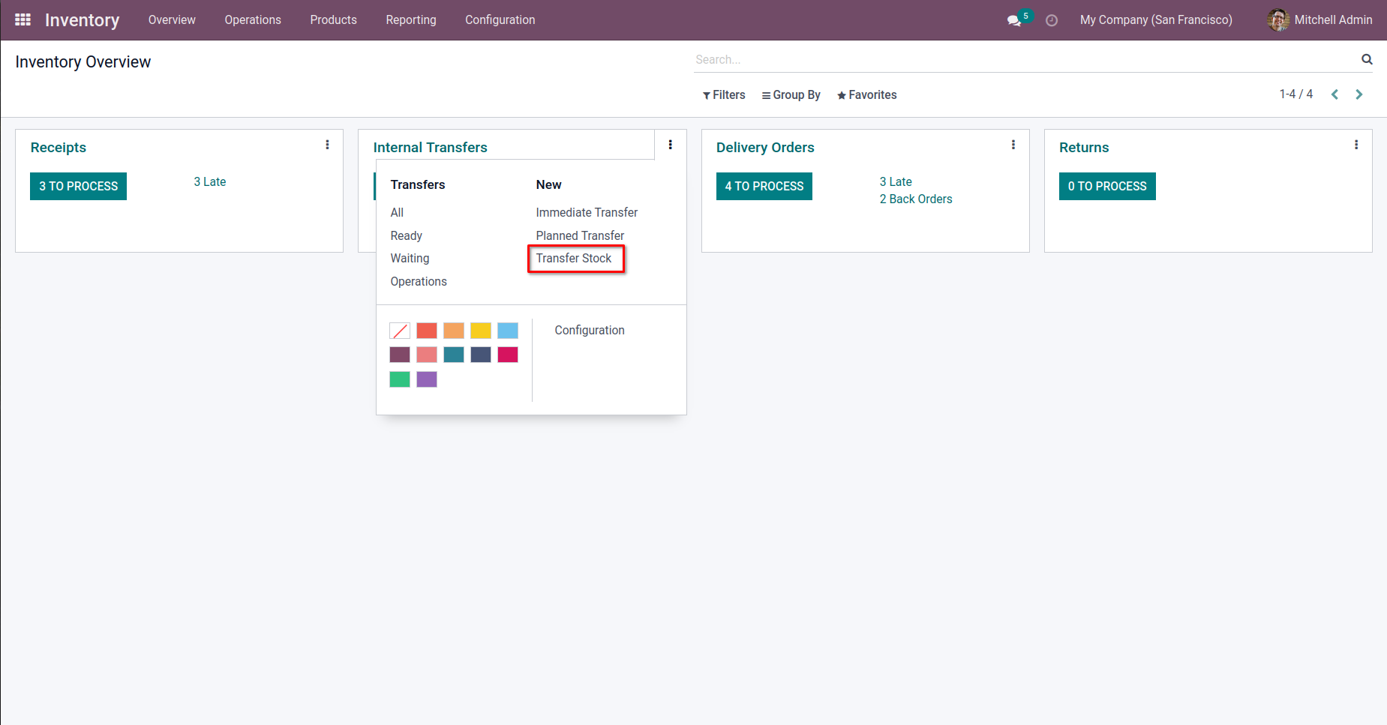Go to next page arrow
Viewport: 1387px width, 725px height.
pyautogui.click(x=1358, y=94)
